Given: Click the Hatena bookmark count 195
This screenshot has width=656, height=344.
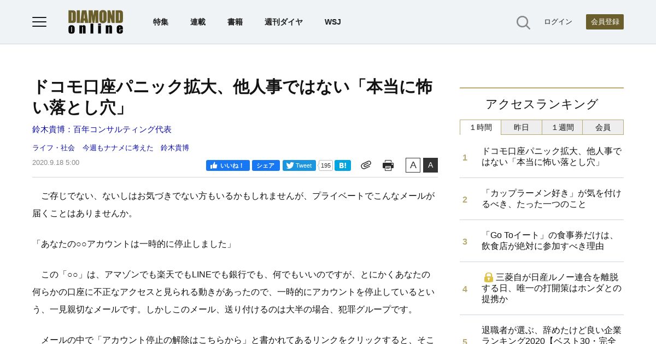Looking at the screenshot, I should pos(326,165).
